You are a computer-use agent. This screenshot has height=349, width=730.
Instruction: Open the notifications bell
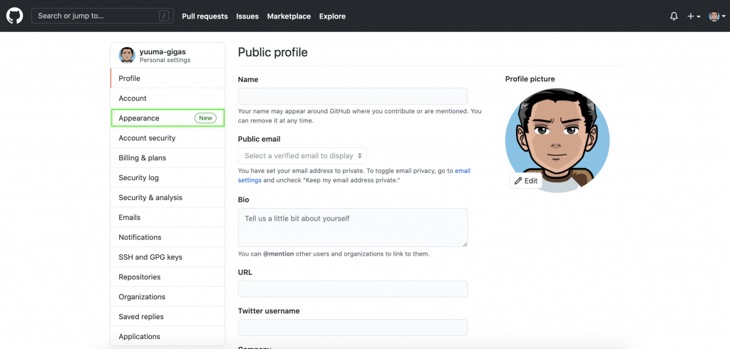tap(674, 16)
